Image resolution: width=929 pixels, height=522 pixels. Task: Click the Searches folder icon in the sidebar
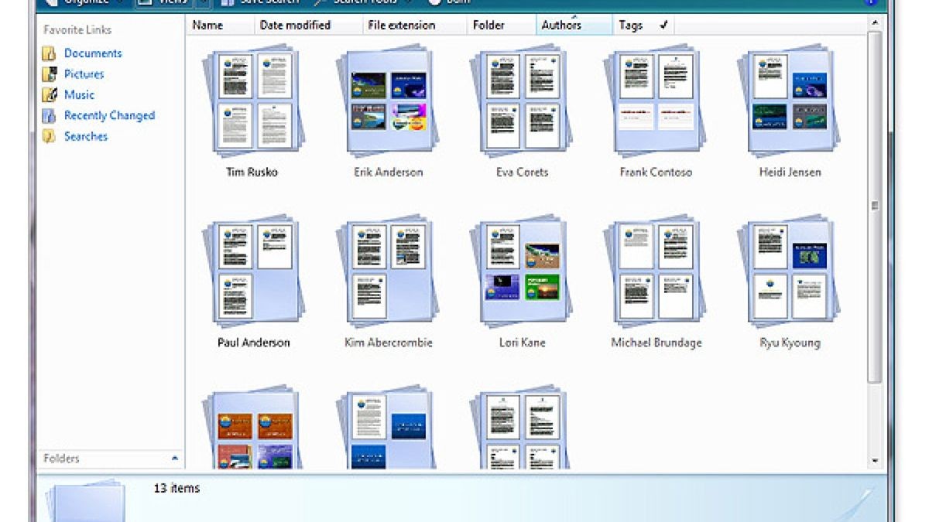[50, 137]
